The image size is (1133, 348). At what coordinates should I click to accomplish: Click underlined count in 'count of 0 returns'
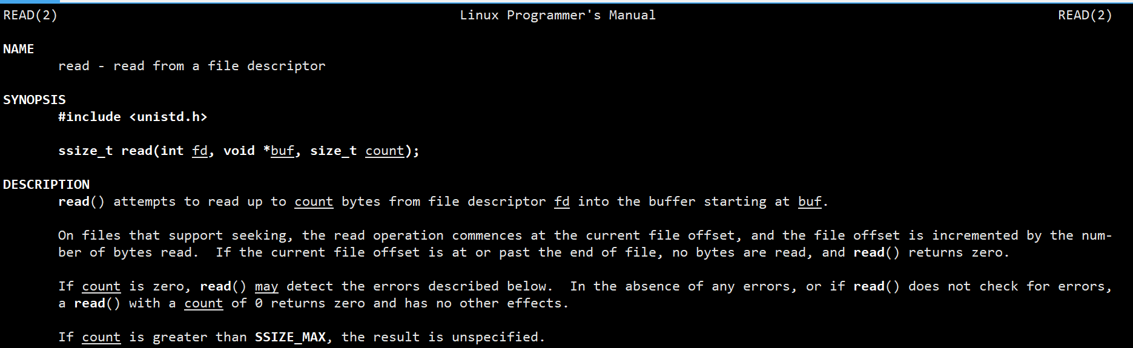[203, 303]
